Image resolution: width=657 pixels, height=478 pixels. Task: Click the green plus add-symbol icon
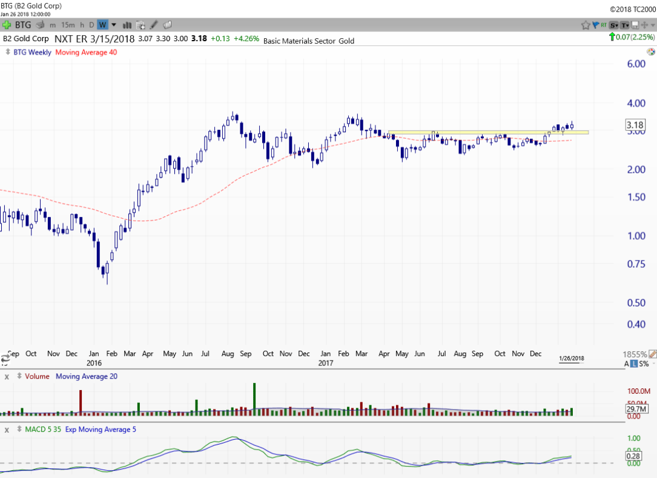pyautogui.click(x=7, y=25)
